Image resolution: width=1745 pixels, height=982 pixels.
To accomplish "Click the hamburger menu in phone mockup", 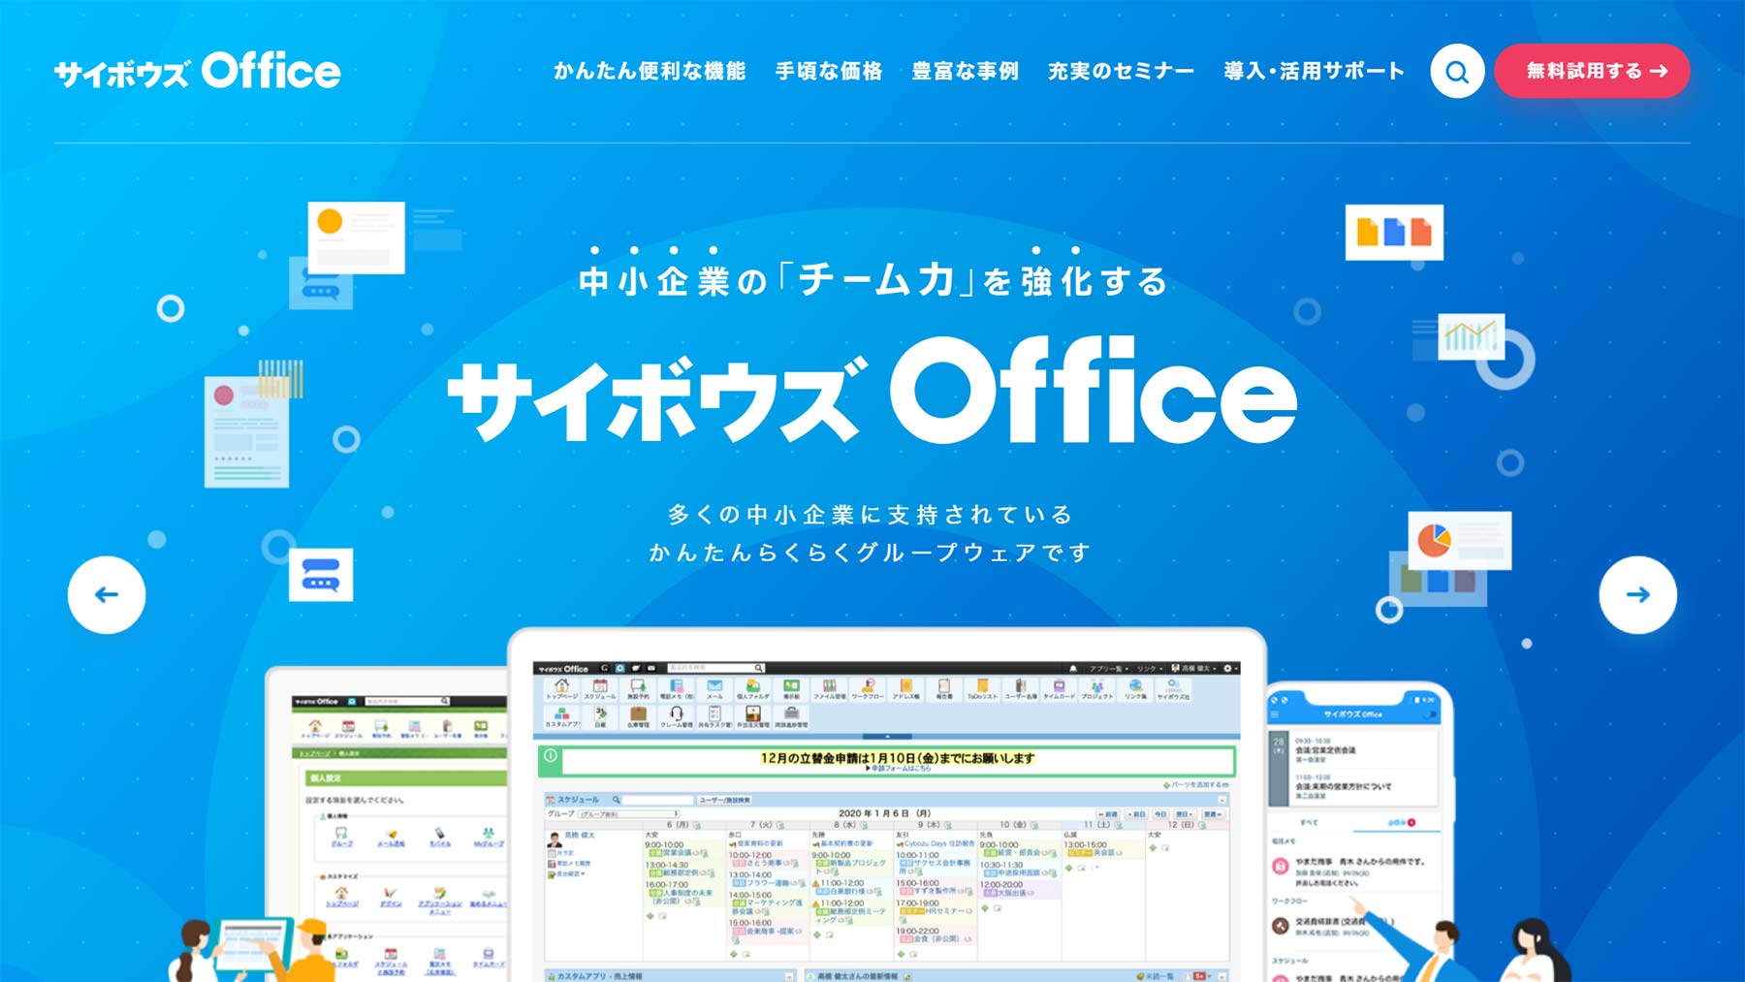I will (x=1277, y=714).
